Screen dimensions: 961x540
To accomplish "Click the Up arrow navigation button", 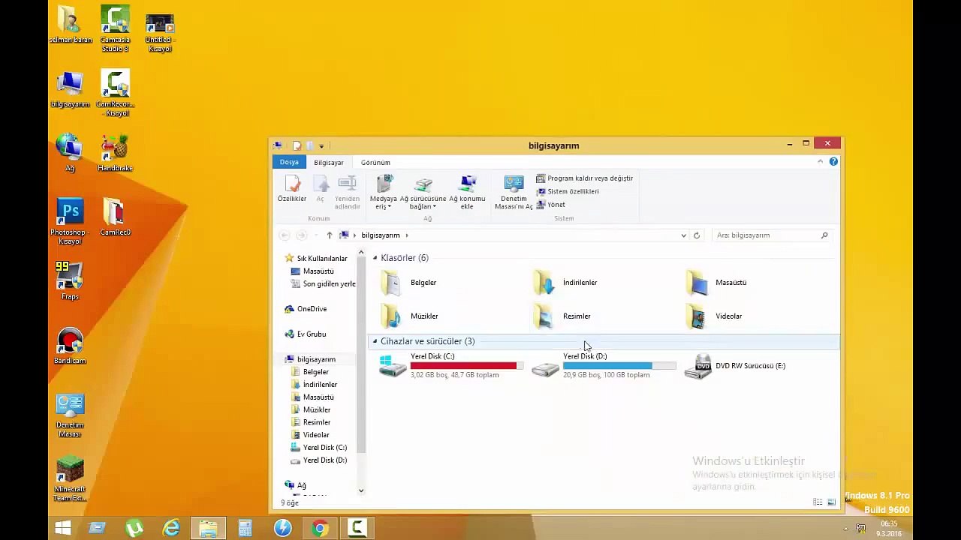I will coord(329,235).
